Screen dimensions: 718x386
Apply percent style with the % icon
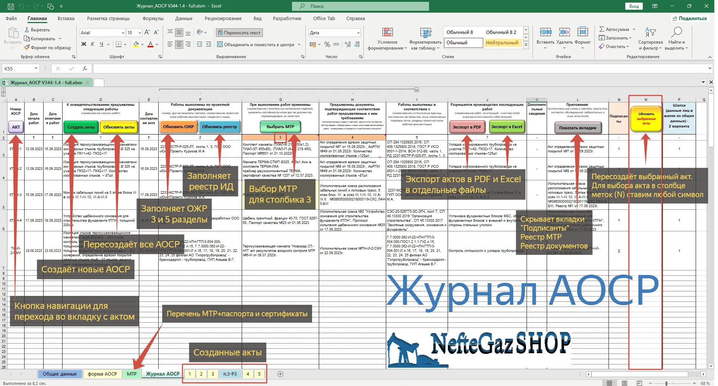[327, 44]
